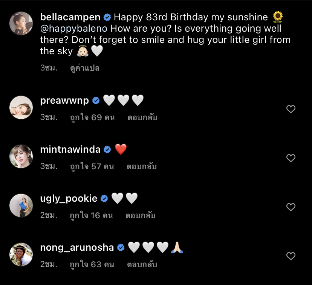Open the bellacampen username link
This screenshot has width=312, height=285.
(x=70, y=17)
